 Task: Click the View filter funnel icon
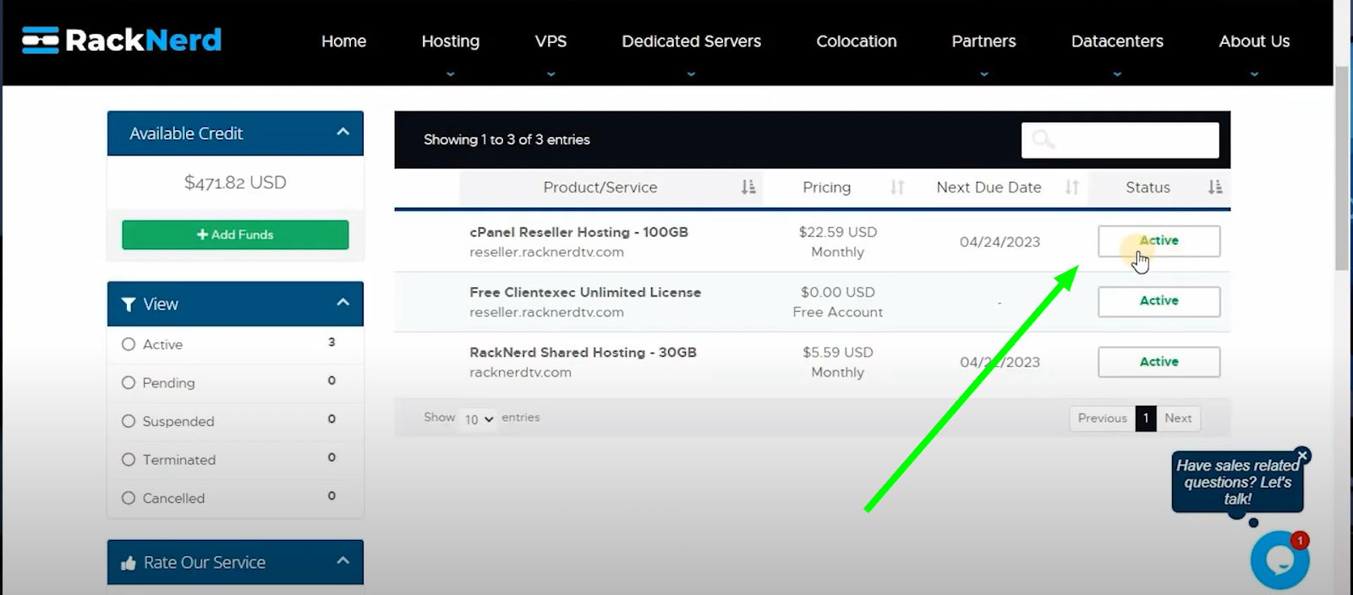[129, 304]
